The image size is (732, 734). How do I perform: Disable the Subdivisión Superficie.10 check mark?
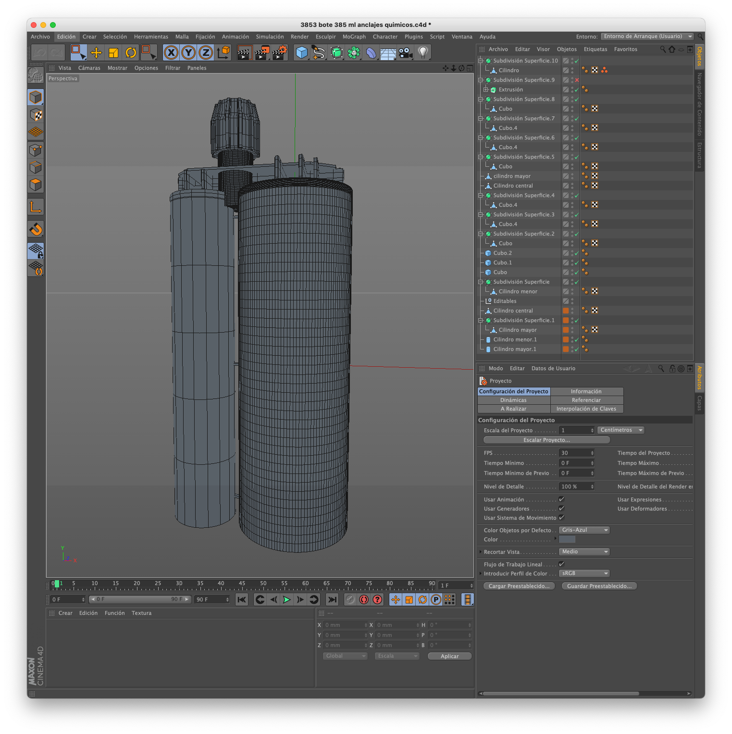coord(577,61)
